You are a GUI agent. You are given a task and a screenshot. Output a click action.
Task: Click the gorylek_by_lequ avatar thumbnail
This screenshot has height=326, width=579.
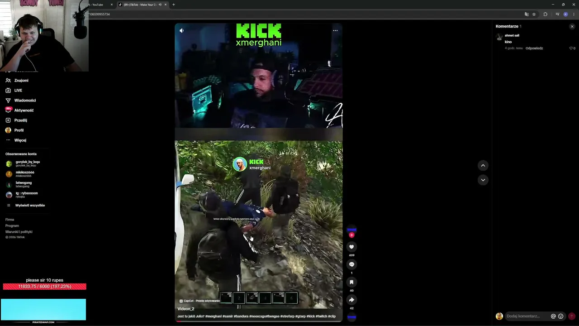tap(9, 163)
